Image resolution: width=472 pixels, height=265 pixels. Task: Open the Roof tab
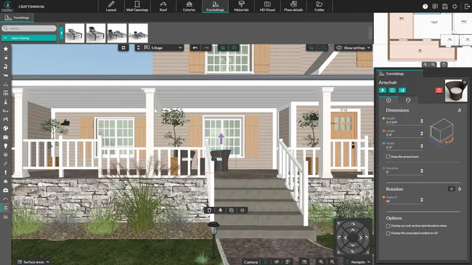coord(163,7)
